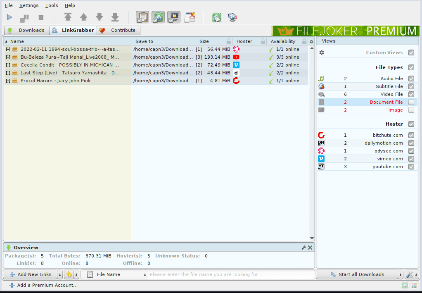Start downloads with the Play toolbar icon
The width and height of the screenshot is (422, 293).
pos(9,17)
